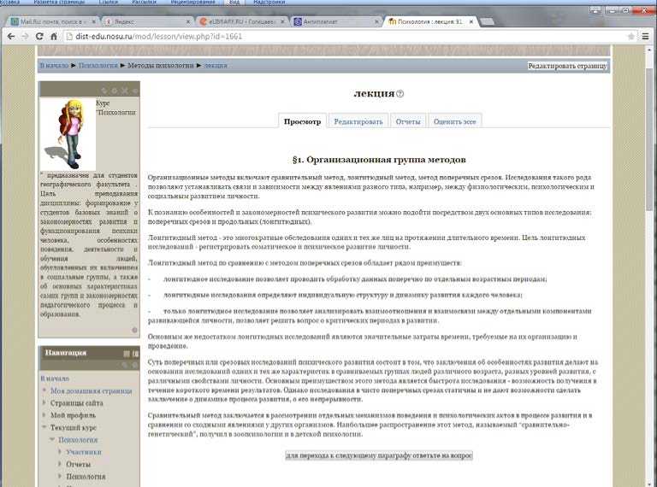Viewport: 657px width, 487px height.
Task: Open Рассылки tab in background Word window
Action: pos(144,2)
